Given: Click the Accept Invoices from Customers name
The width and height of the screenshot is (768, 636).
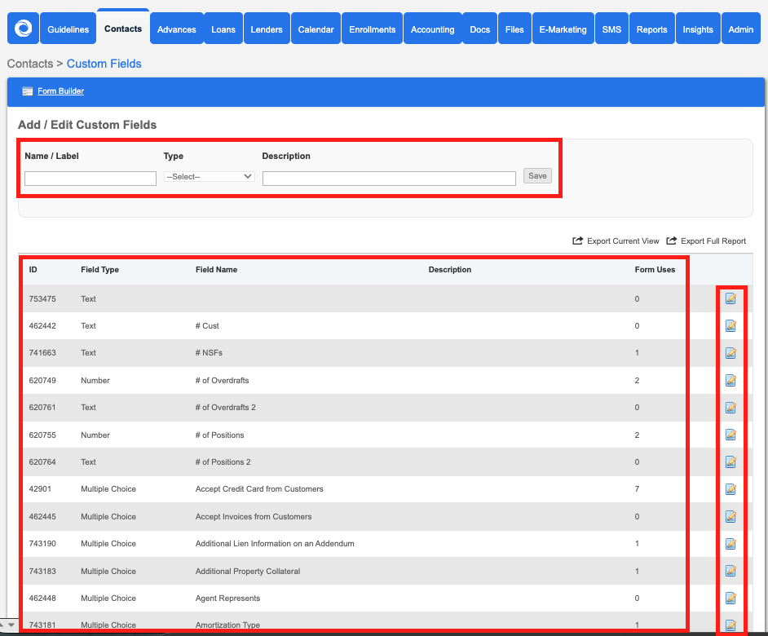Looking at the screenshot, I should coord(254,516).
